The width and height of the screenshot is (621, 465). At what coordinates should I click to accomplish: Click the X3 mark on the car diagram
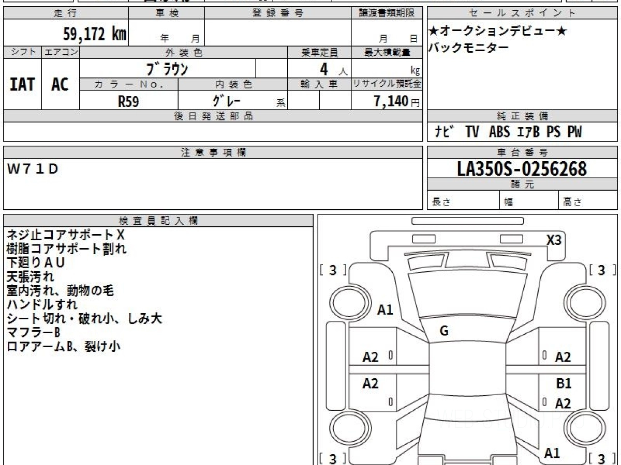click(x=554, y=240)
